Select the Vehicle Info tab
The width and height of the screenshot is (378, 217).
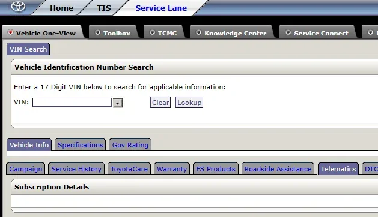[x=29, y=145]
